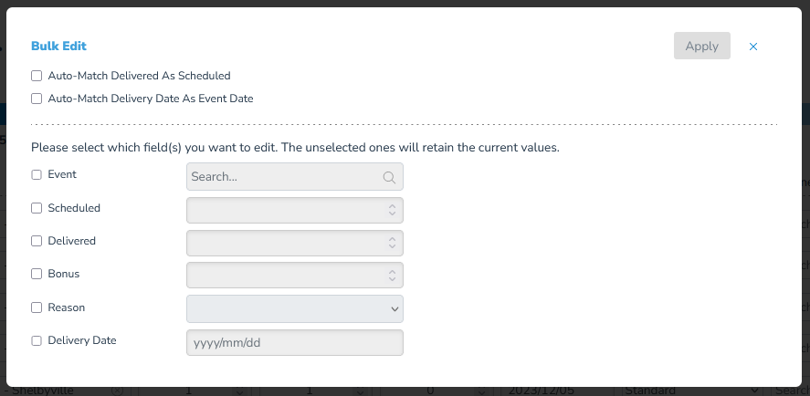This screenshot has height=396, width=810.
Task: Click into the Event search box
Action: tap(294, 177)
